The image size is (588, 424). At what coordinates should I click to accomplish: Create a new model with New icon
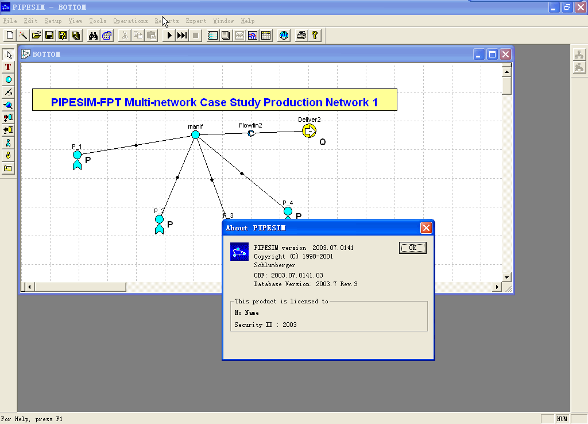pos(10,36)
